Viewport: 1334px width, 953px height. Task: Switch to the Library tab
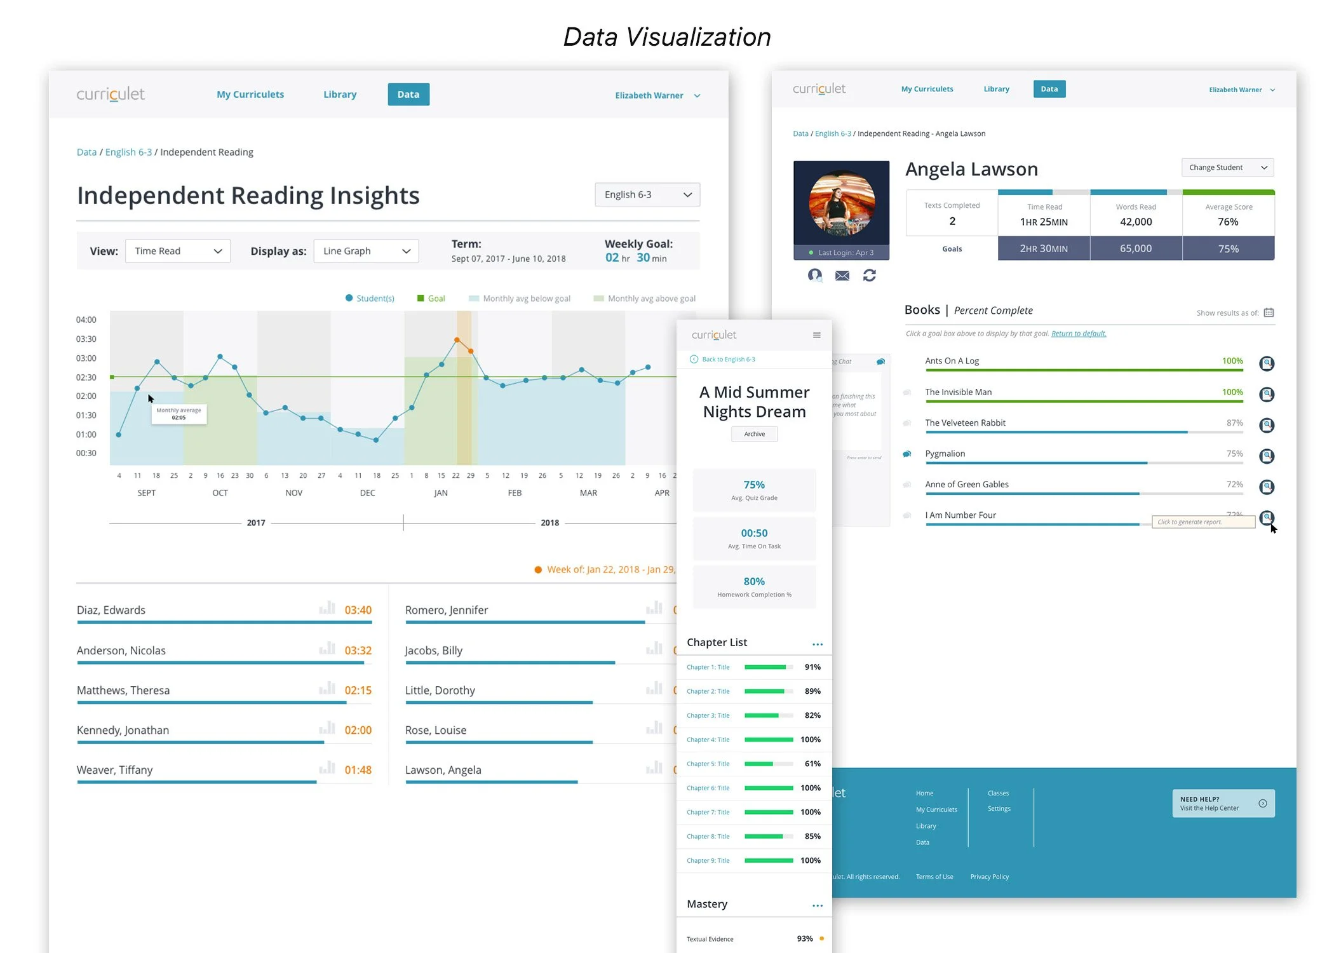[340, 94]
